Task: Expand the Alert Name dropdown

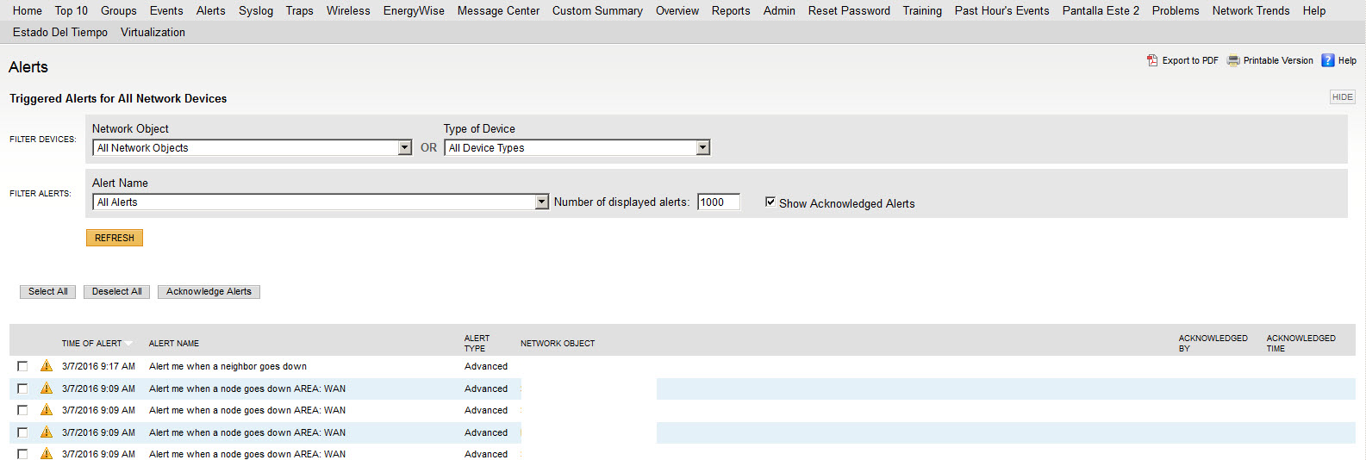Action: [321, 202]
